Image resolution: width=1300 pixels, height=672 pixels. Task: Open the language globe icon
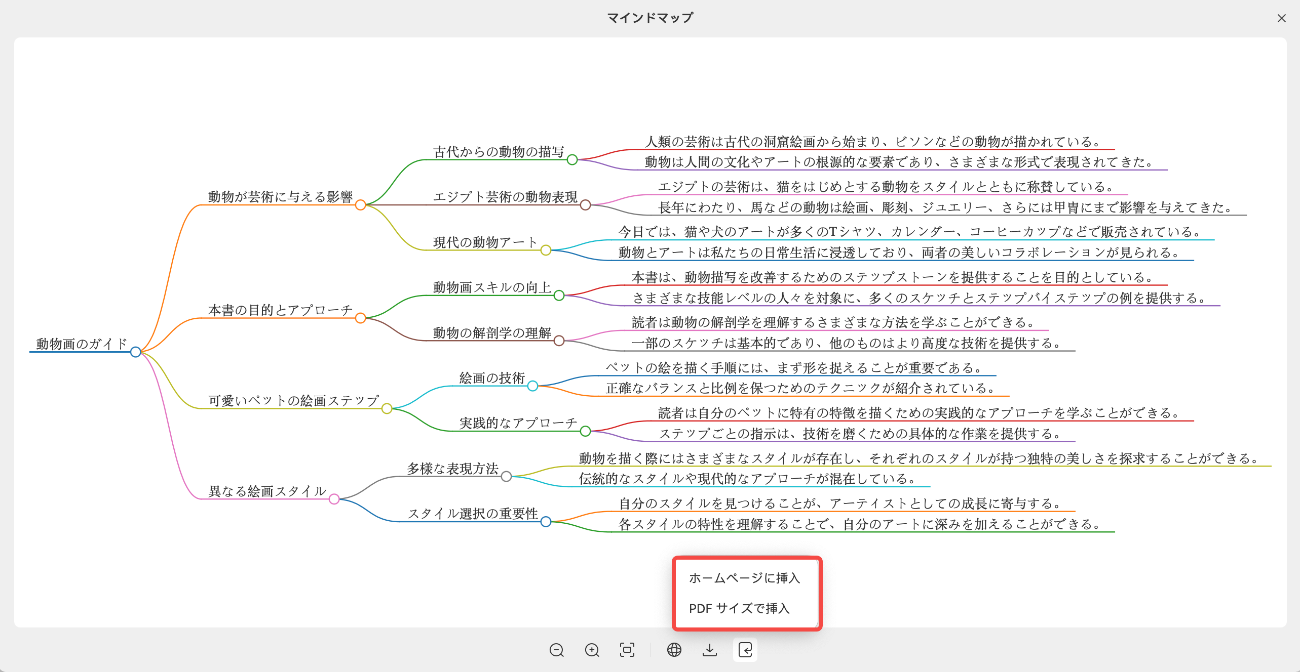coord(674,650)
